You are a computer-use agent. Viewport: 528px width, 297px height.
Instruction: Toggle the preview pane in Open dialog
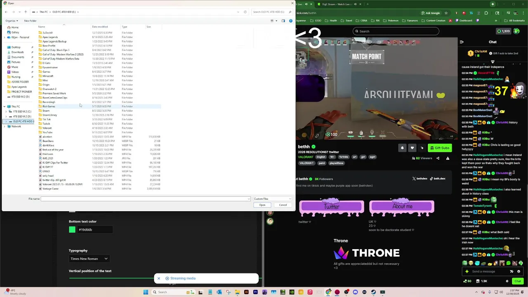click(x=283, y=21)
